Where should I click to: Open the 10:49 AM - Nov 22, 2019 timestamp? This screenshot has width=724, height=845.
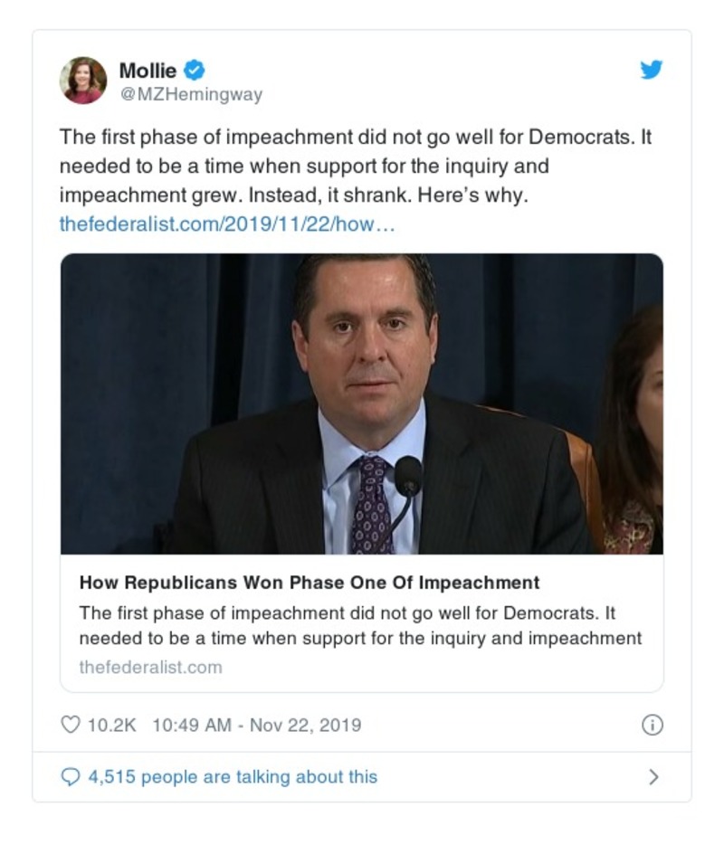256,725
